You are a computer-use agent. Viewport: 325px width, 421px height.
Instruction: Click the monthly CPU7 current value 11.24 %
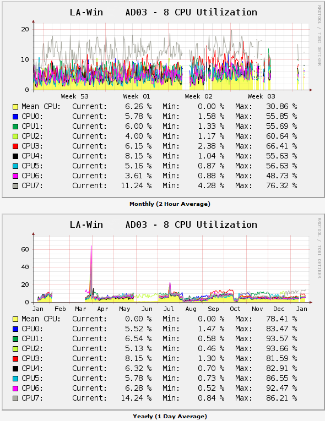click(x=136, y=186)
